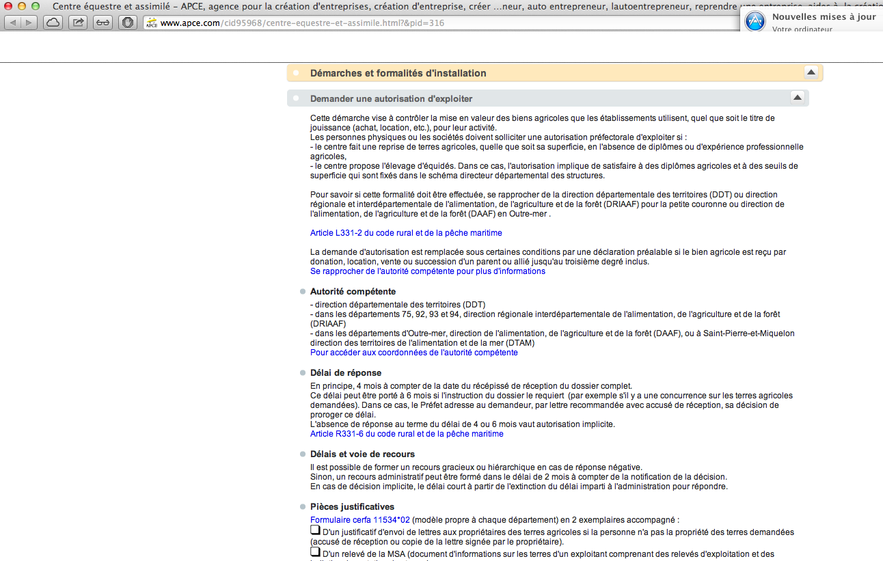This screenshot has width=883, height=561.
Task: Click the Demander une autorisation d'exploiter header
Action: [x=547, y=98]
